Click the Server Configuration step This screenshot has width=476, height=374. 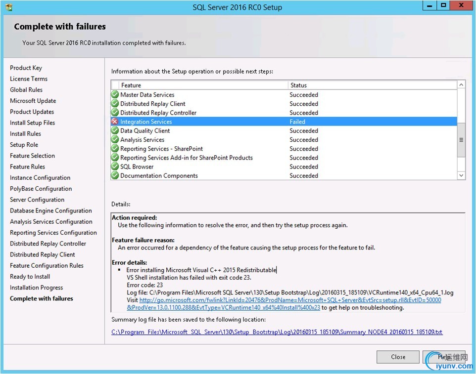pos(37,200)
